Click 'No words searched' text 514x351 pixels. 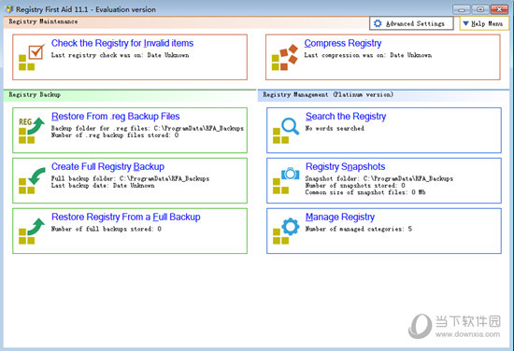pos(335,128)
